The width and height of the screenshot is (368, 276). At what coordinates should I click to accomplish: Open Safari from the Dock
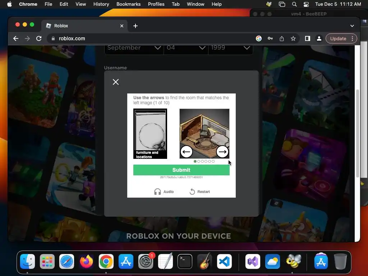(66, 261)
